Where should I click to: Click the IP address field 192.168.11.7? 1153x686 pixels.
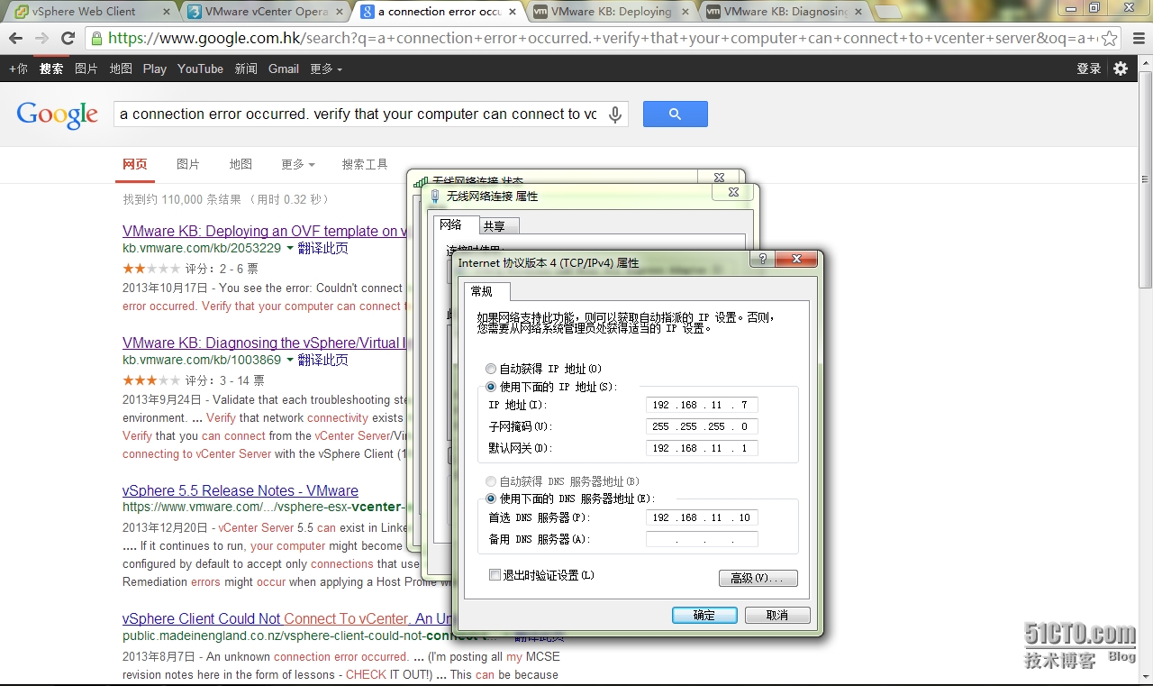coord(702,405)
